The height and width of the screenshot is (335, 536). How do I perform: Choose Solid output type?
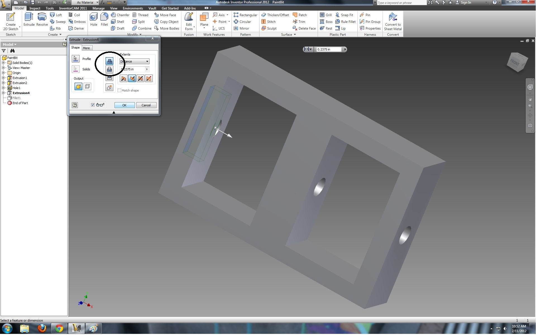point(78,87)
